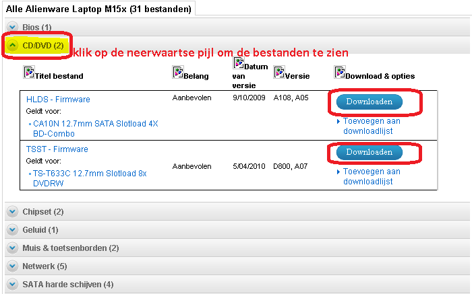
Task: Expand the Bios (1) section arrow
Action: (12, 27)
